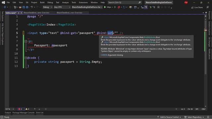Open the Any CPU platform dropdown
The height and width of the screenshot is (119, 212).
click(62, 7)
